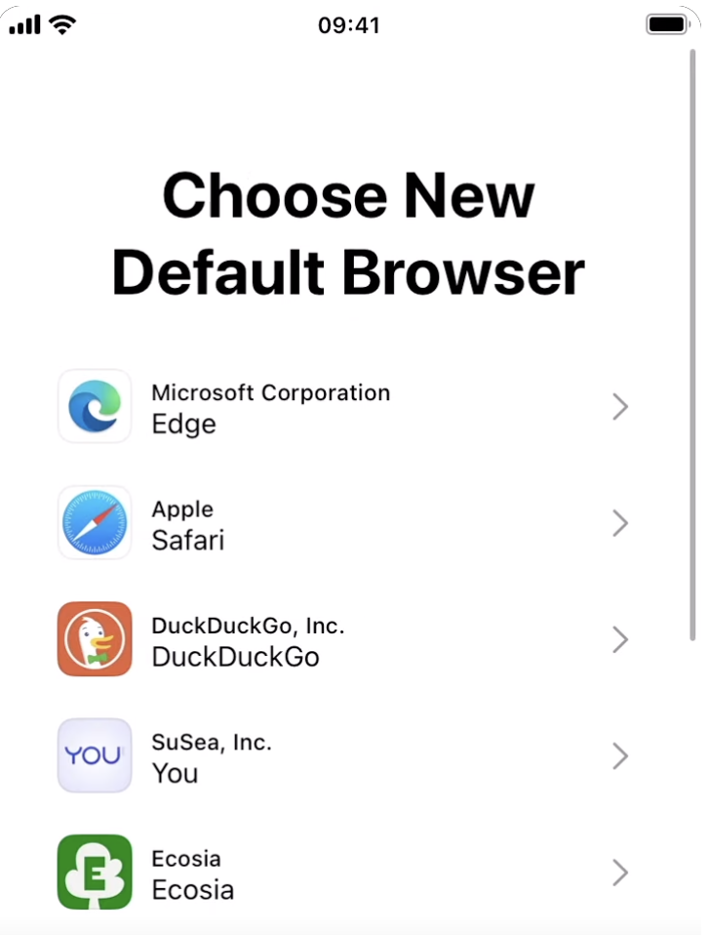
Task: Tap the Wi-Fi status icon
Action: pyautogui.click(x=64, y=24)
